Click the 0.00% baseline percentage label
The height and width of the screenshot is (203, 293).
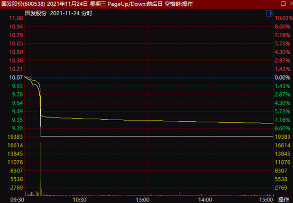click(282, 78)
